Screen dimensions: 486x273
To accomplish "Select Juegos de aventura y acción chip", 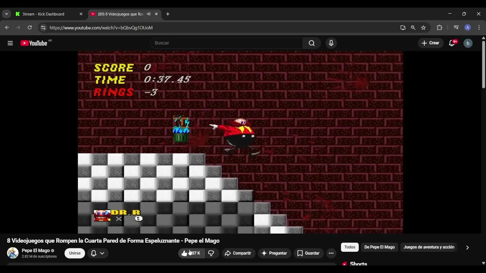I will coord(429,247).
